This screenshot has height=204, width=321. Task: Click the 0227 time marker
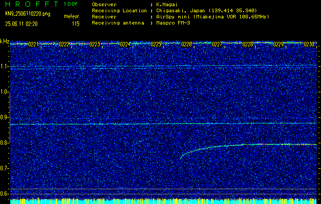[x=217, y=44]
